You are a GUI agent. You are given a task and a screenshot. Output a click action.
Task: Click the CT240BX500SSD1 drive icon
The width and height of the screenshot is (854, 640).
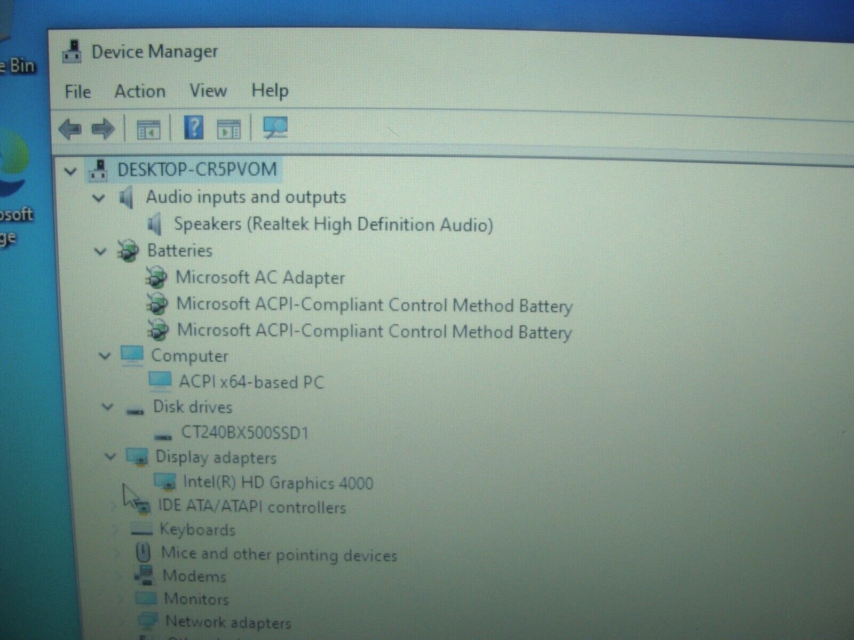point(163,436)
